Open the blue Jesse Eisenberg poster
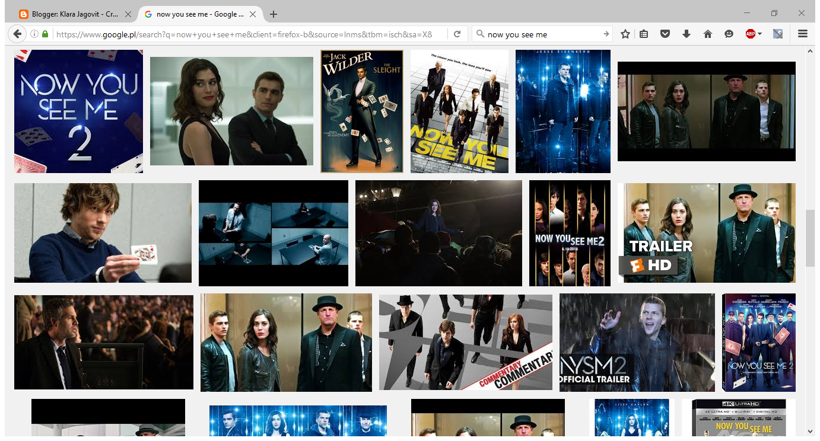The height and width of the screenshot is (441, 820). tap(563, 111)
